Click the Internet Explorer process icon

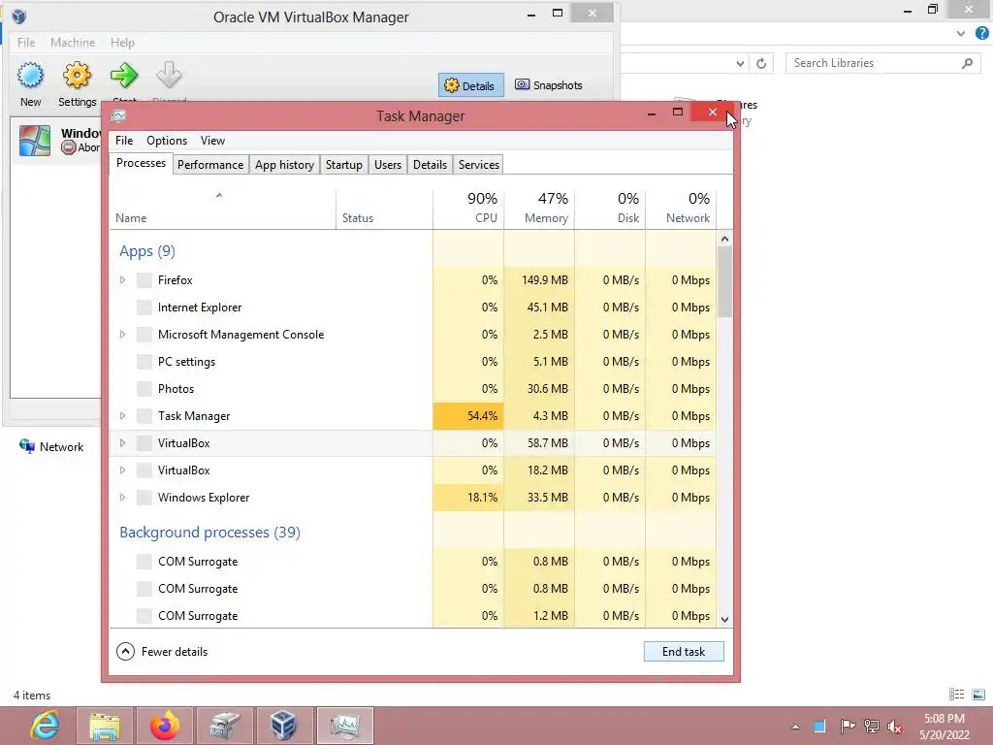(x=144, y=308)
